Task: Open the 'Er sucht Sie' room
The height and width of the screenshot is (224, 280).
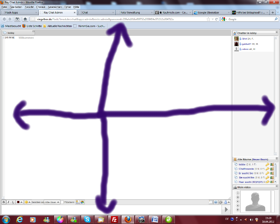Action: point(246,173)
